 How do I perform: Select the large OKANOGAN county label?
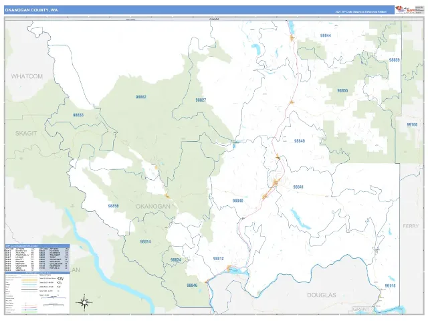153,207
